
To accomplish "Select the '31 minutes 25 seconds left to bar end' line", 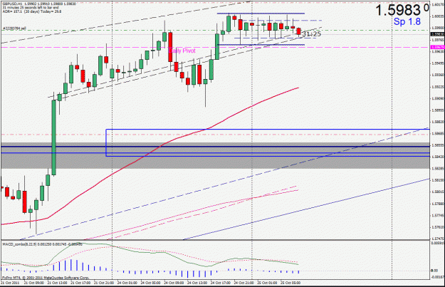I will [x=26, y=8].
